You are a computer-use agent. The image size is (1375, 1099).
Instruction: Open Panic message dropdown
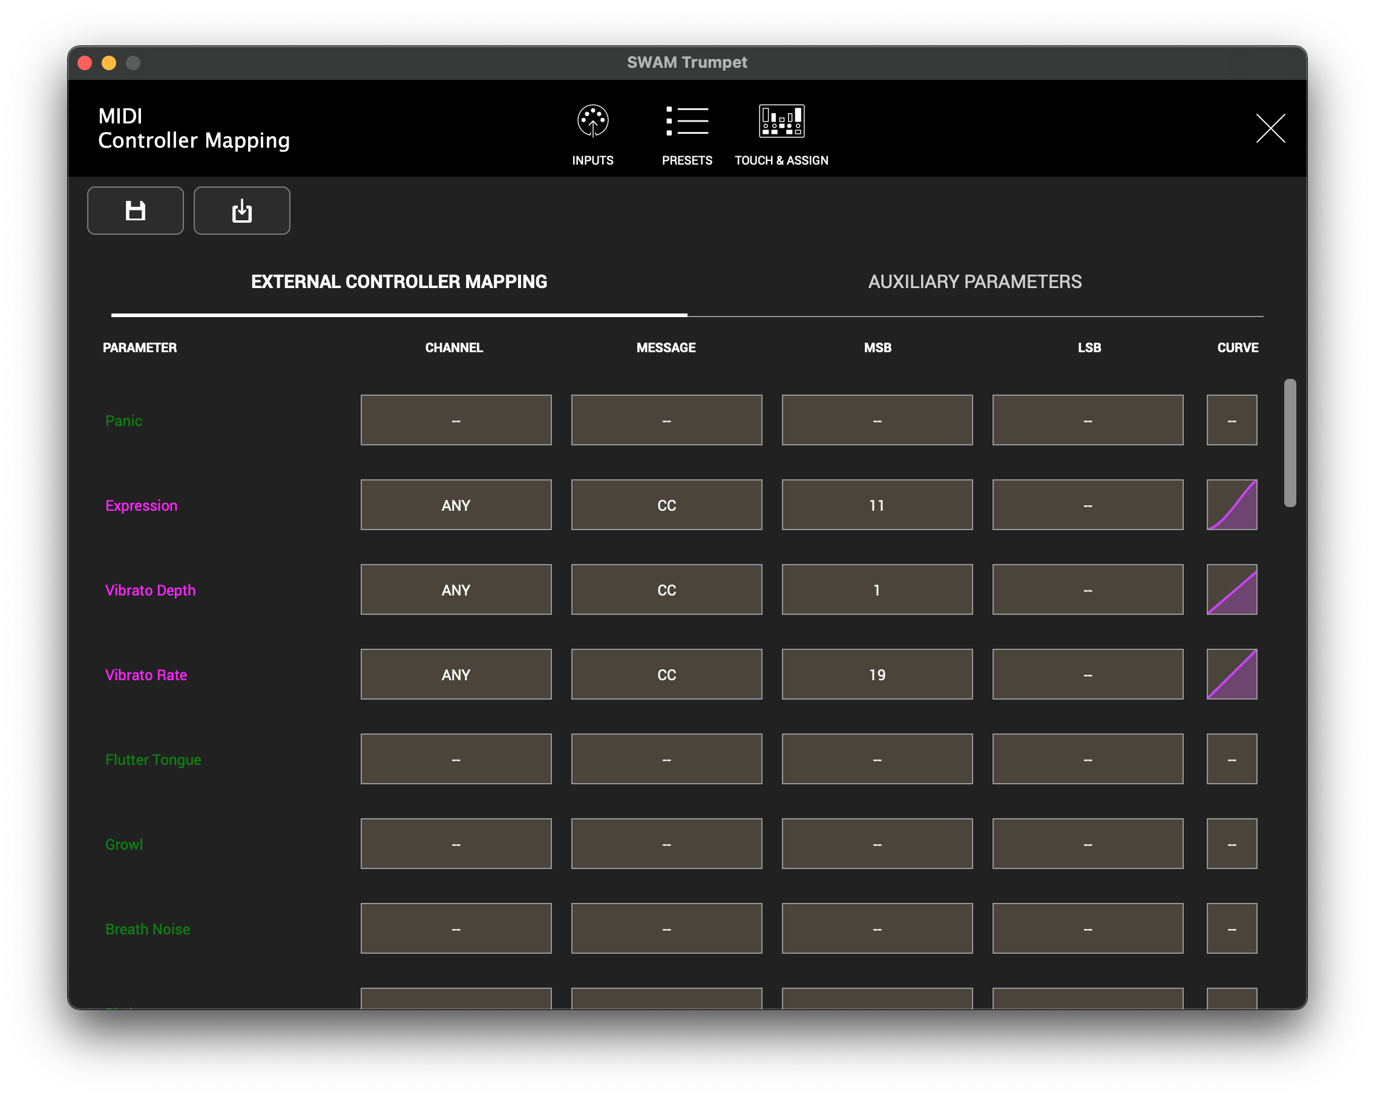click(x=666, y=420)
